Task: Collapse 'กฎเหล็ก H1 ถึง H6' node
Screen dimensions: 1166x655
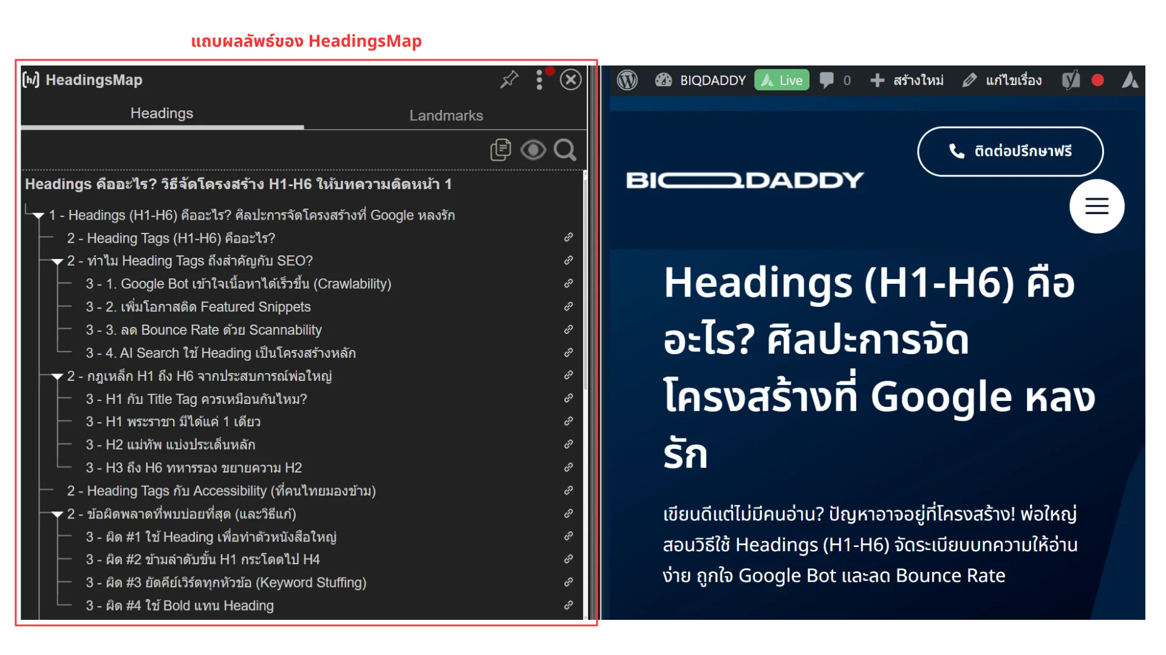Action: pyautogui.click(x=58, y=377)
